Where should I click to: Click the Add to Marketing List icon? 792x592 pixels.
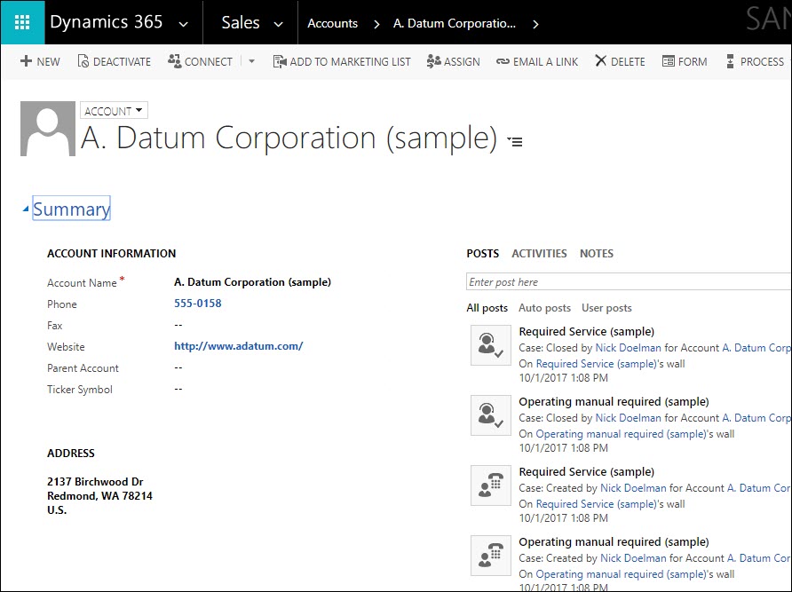coord(280,61)
